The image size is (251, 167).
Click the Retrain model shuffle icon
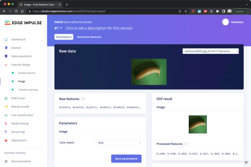tap(6, 107)
